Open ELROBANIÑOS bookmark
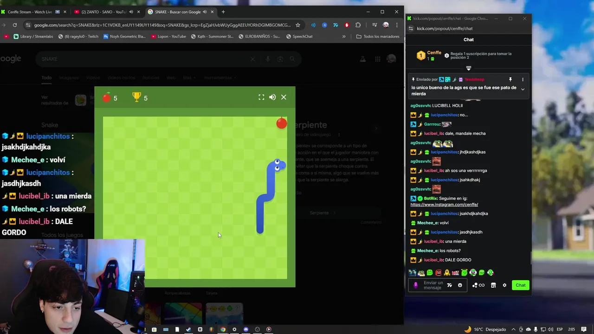 pyautogui.click(x=259, y=36)
